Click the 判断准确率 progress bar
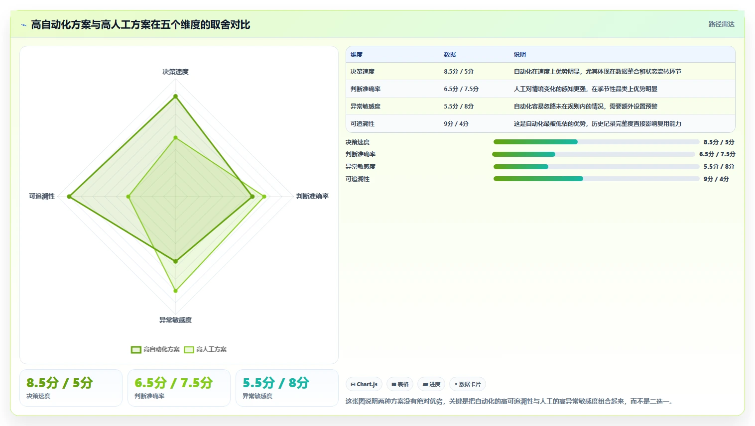755x426 pixels. pos(594,154)
